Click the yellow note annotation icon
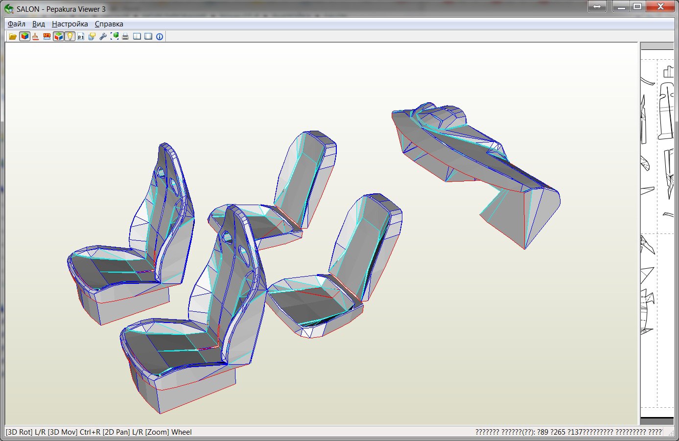 (92, 37)
